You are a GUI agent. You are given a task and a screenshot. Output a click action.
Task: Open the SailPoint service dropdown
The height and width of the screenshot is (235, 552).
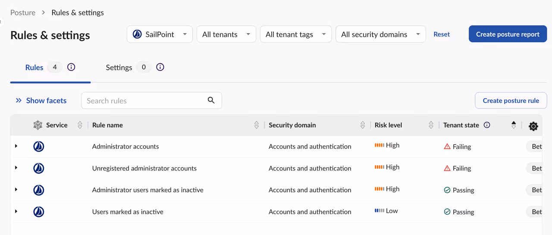tap(160, 34)
